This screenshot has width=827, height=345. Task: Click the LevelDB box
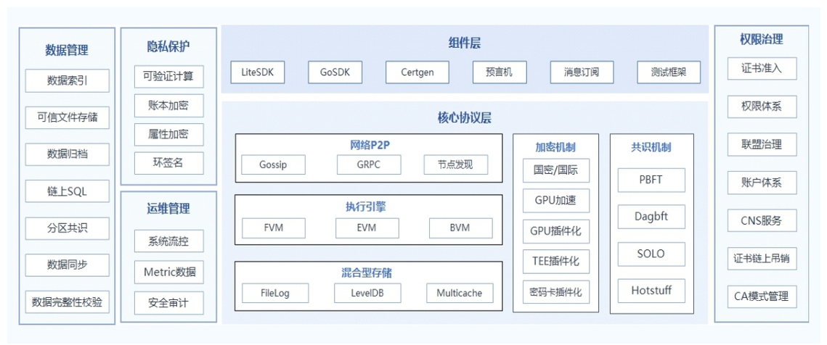367,293
